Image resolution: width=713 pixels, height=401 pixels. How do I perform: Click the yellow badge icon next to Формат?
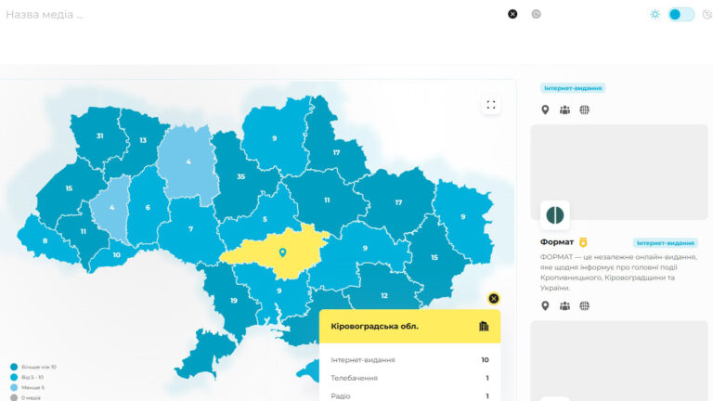[583, 242]
